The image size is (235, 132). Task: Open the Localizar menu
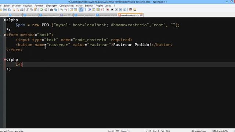[x=16, y=6]
